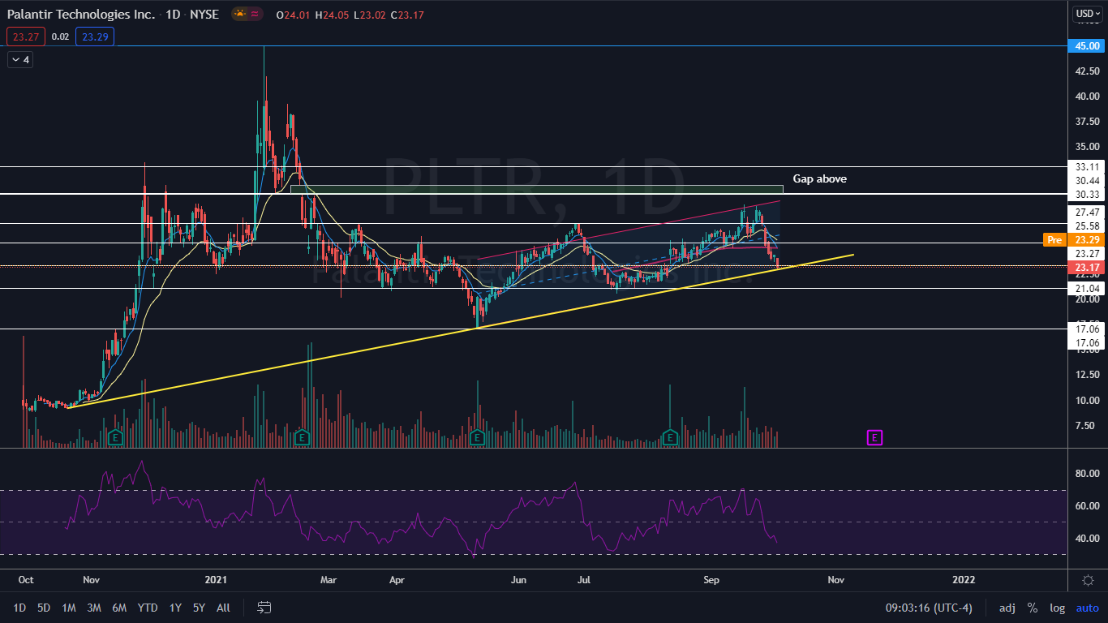This screenshot has height=623, width=1108.
Task: Click the 30.33 price level label
Action: pyautogui.click(x=1087, y=195)
